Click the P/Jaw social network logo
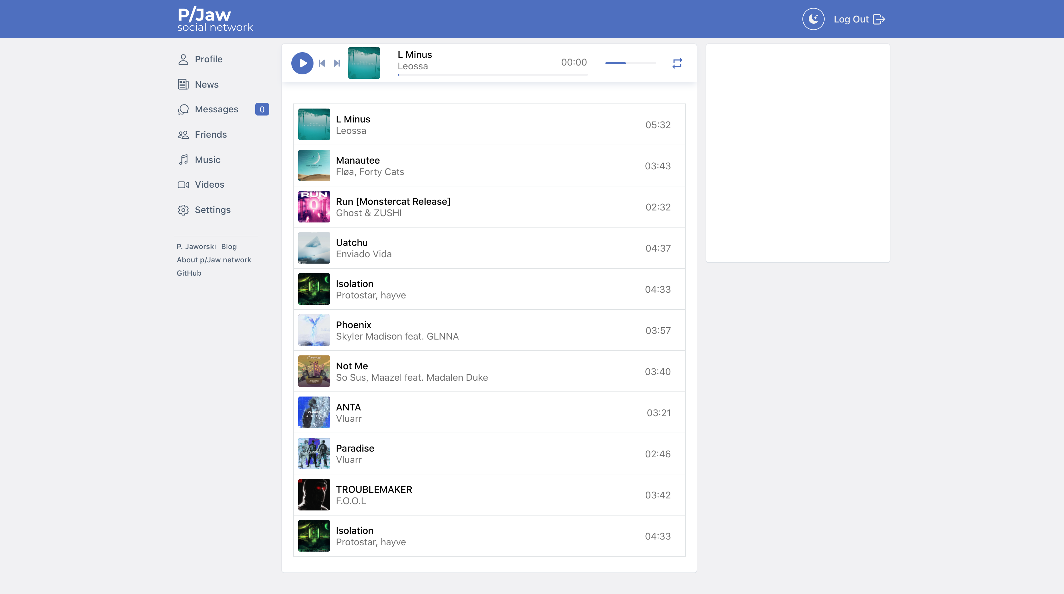The image size is (1064, 594). pyautogui.click(x=215, y=19)
